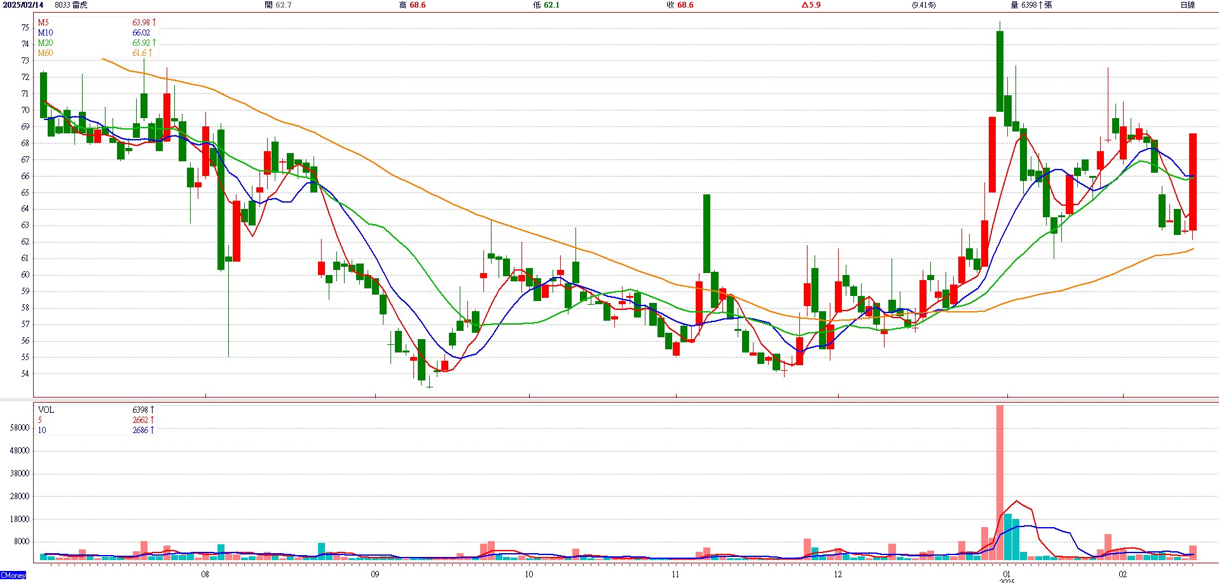Click the tall green candlestick peaking near 75
This screenshot has width=1219, height=583.
click(1000, 72)
